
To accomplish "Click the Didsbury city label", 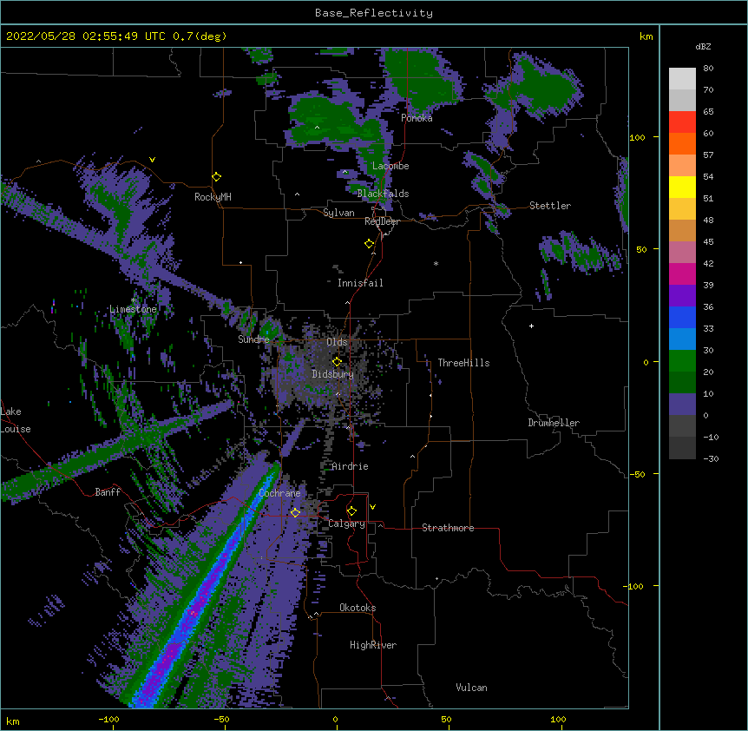I will (x=332, y=374).
